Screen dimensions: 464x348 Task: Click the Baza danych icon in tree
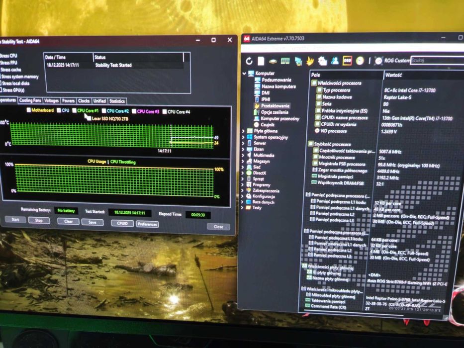[x=249, y=202]
